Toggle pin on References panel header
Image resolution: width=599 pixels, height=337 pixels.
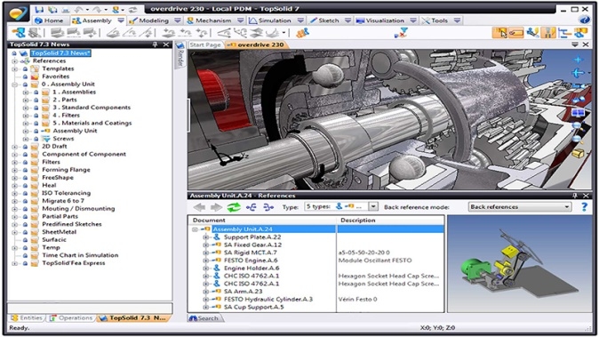tap(575, 196)
